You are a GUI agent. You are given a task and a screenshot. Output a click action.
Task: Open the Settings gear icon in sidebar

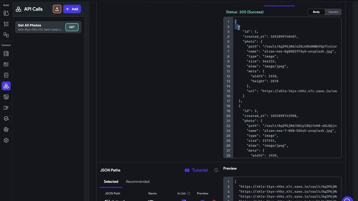(x=6, y=140)
